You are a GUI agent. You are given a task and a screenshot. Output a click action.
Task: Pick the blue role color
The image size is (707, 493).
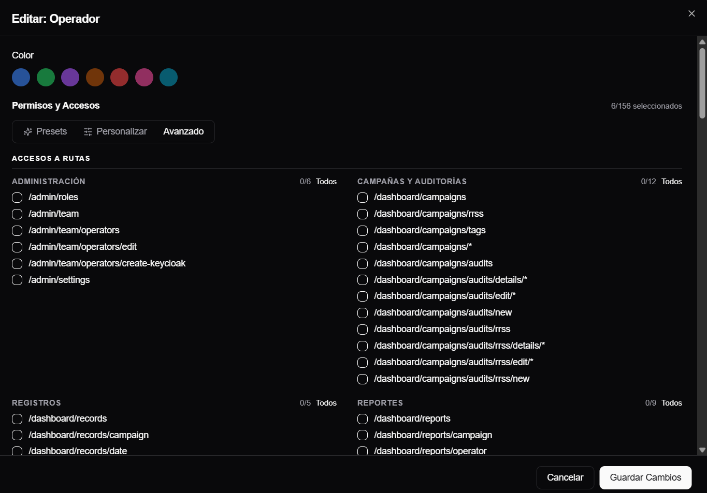click(21, 78)
